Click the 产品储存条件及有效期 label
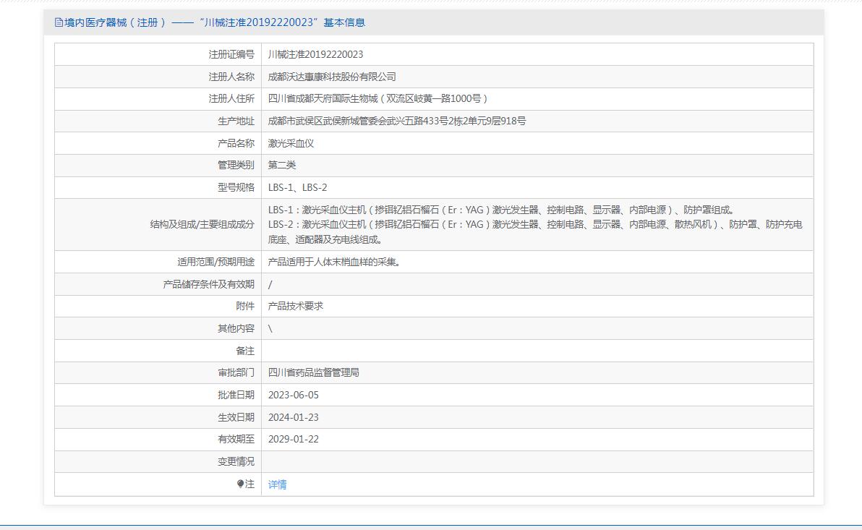This screenshot has height=530, width=862. 209,284
